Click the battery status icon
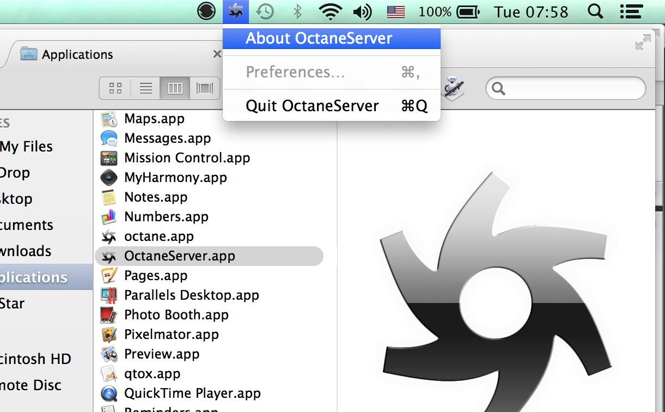Viewport: 665px width, 412px height. 468,11
